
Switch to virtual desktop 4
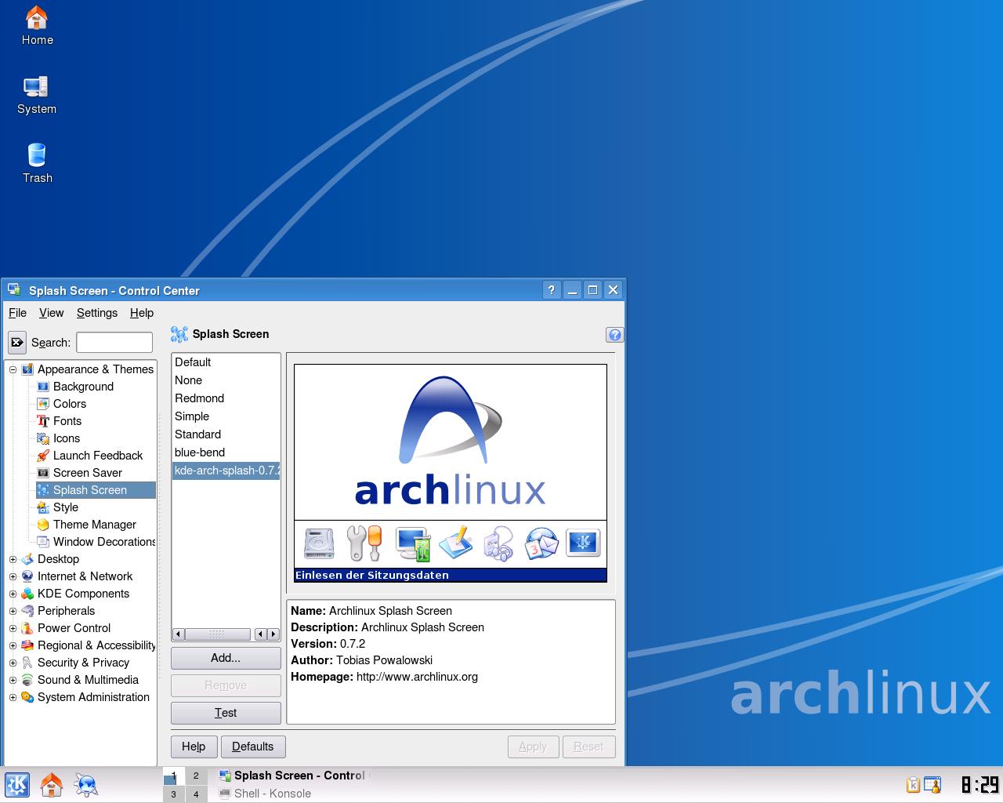pyautogui.click(x=196, y=794)
